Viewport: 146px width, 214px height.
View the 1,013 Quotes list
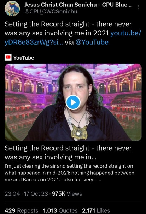pyautogui.click(x=60, y=210)
